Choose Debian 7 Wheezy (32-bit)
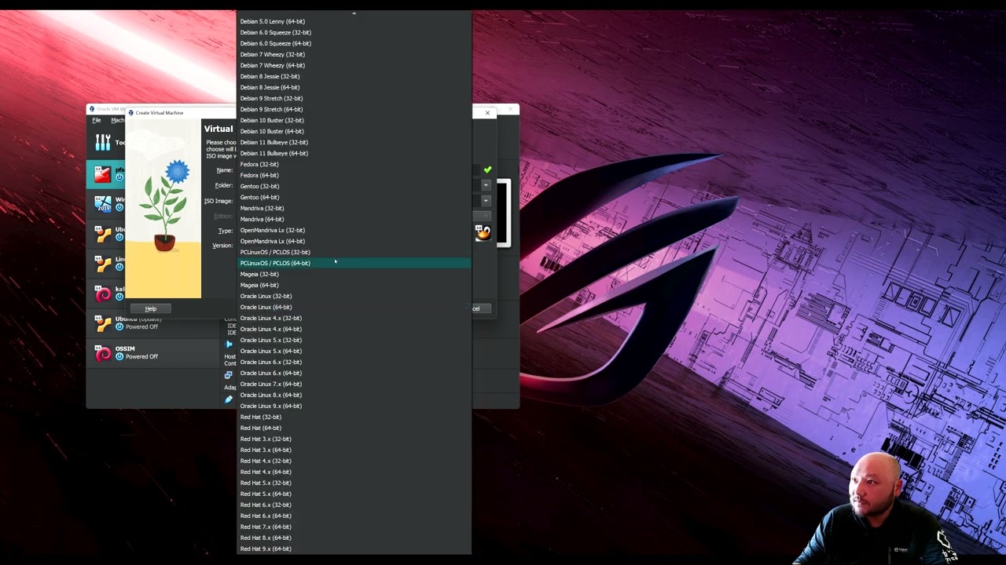The image size is (1006, 565). click(x=354, y=54)
